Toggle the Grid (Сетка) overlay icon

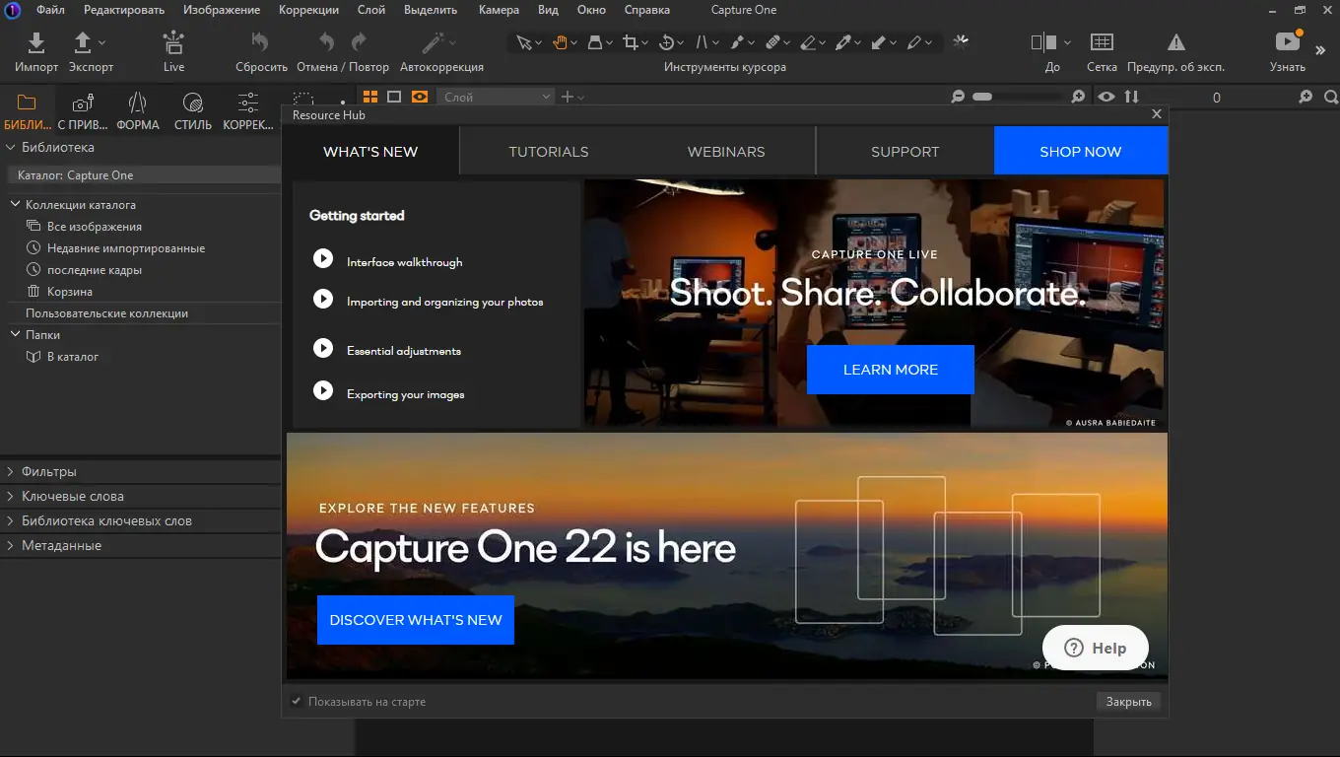pos(1102,42)
